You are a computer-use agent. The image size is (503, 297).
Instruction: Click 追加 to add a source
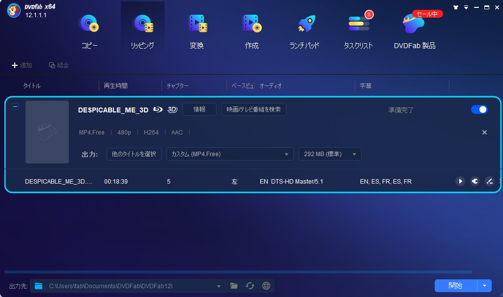coord(22,65)
